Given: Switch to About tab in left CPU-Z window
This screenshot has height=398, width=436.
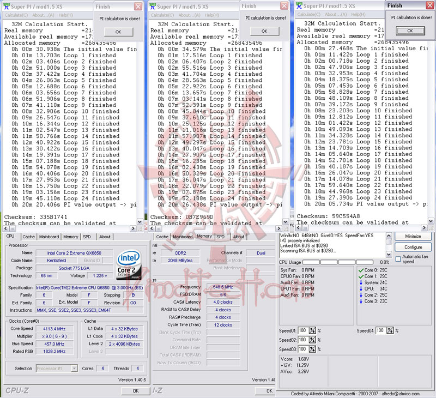Looking at the screenshot, I should click(105, 237).
